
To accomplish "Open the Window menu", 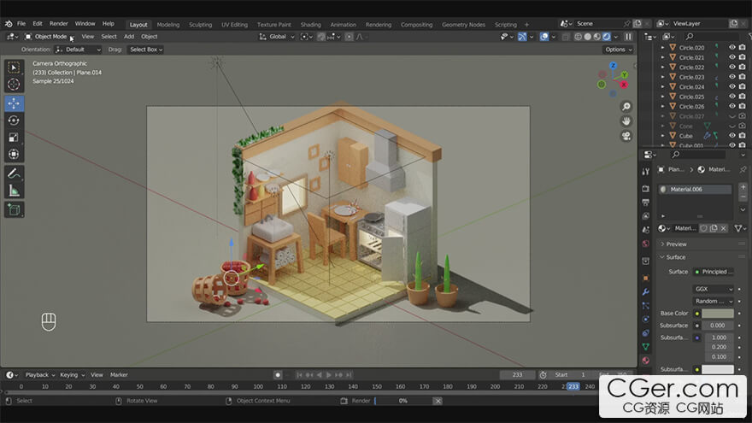I will click(85, 24).
